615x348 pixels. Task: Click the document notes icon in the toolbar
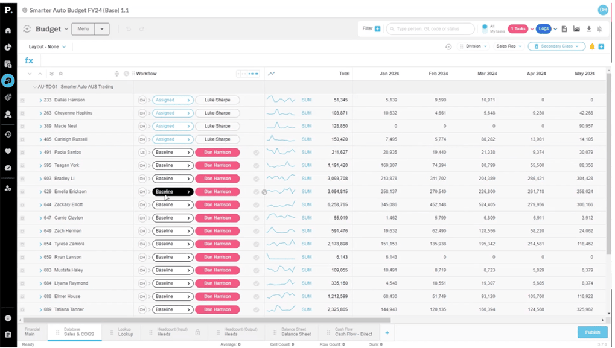click(x=564, y=28)
